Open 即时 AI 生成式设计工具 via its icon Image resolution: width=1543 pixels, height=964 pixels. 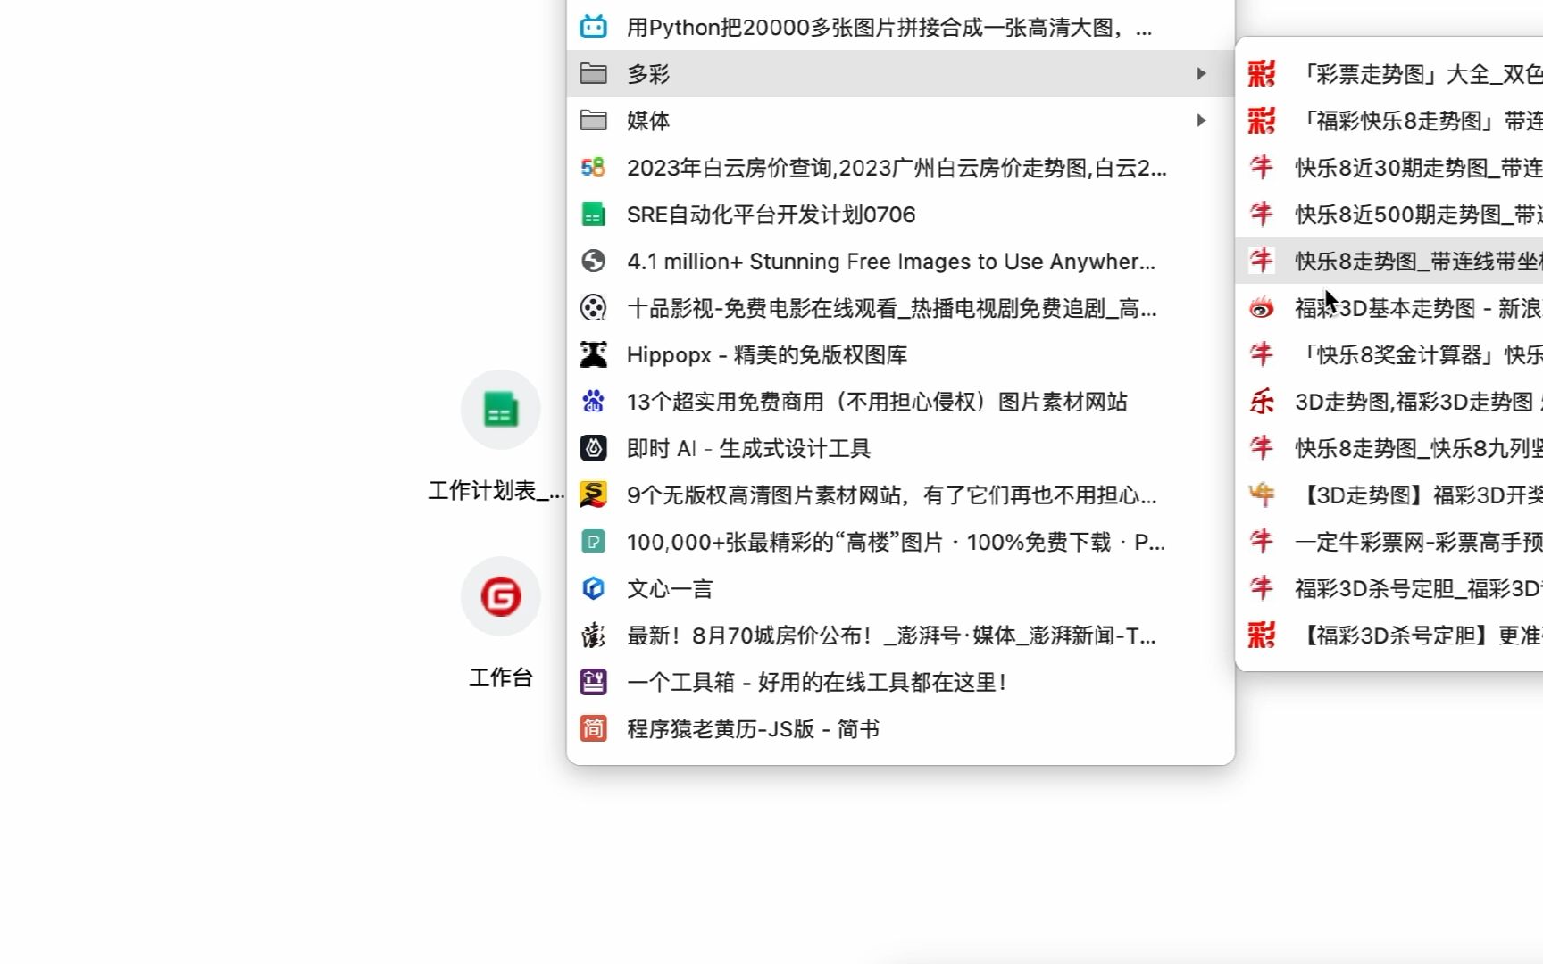click(592, 448)
